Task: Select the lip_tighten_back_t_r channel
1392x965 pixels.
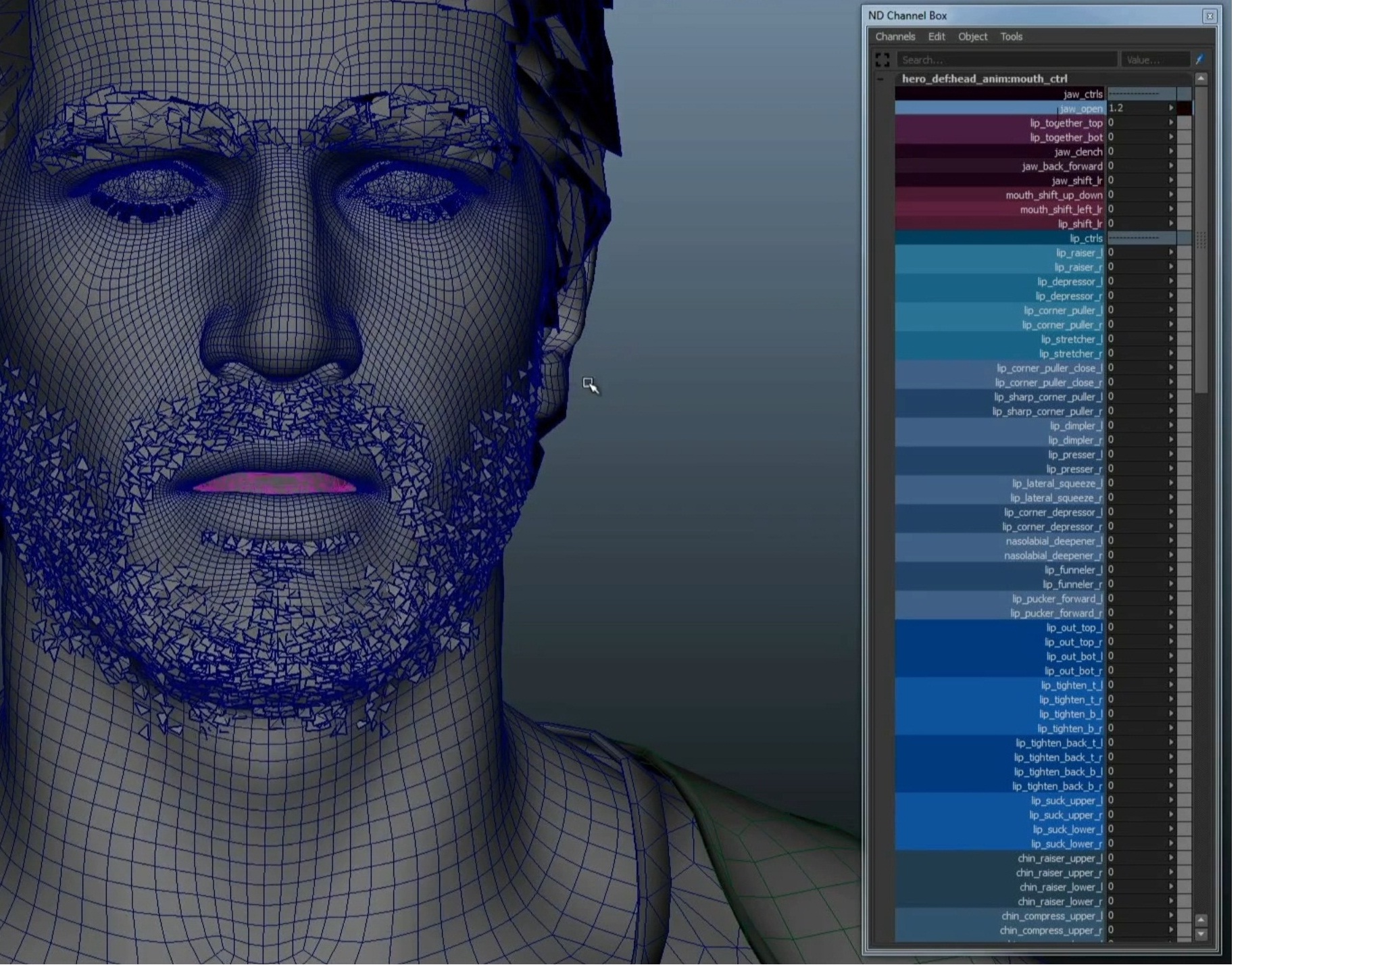Action: (1000, 757)
